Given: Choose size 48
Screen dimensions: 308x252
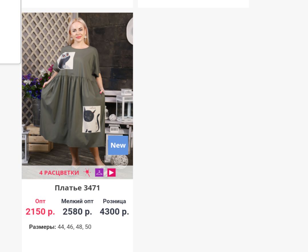Looking at the screenshot, I should [79, 227].
